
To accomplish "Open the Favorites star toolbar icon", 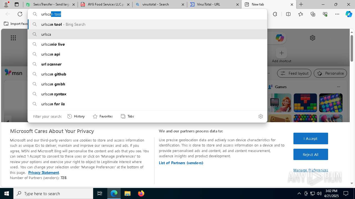I will 301,14.
